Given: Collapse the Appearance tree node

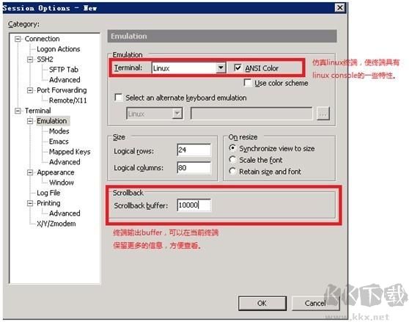Looking at the screenshot, I should pyautogui.click(x=30, y=172).
